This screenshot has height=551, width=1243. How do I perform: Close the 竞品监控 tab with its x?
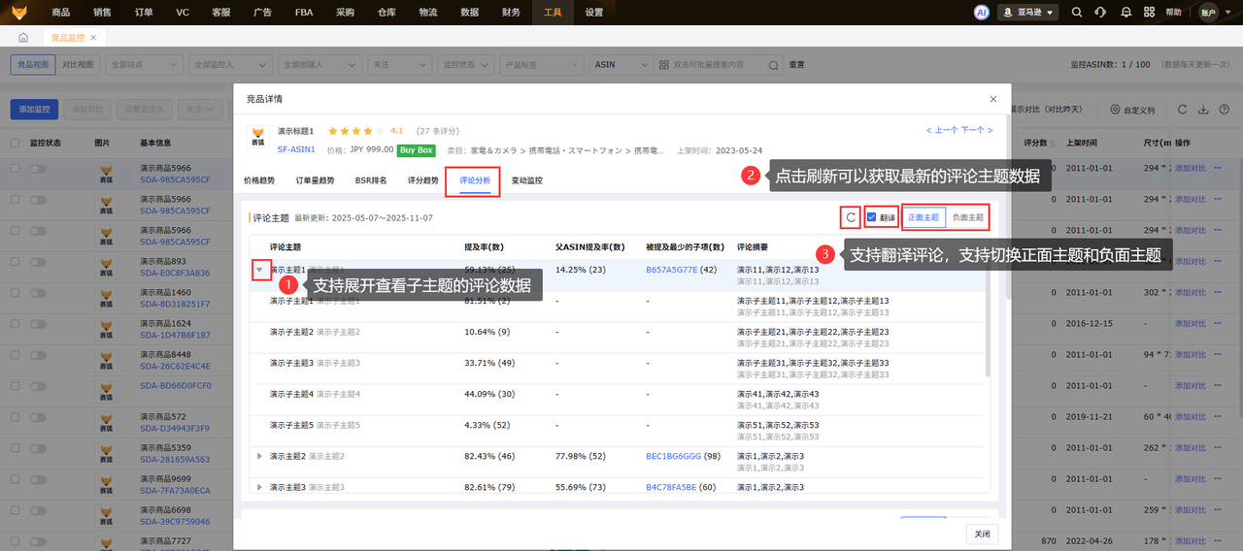(x=94, y=37)
